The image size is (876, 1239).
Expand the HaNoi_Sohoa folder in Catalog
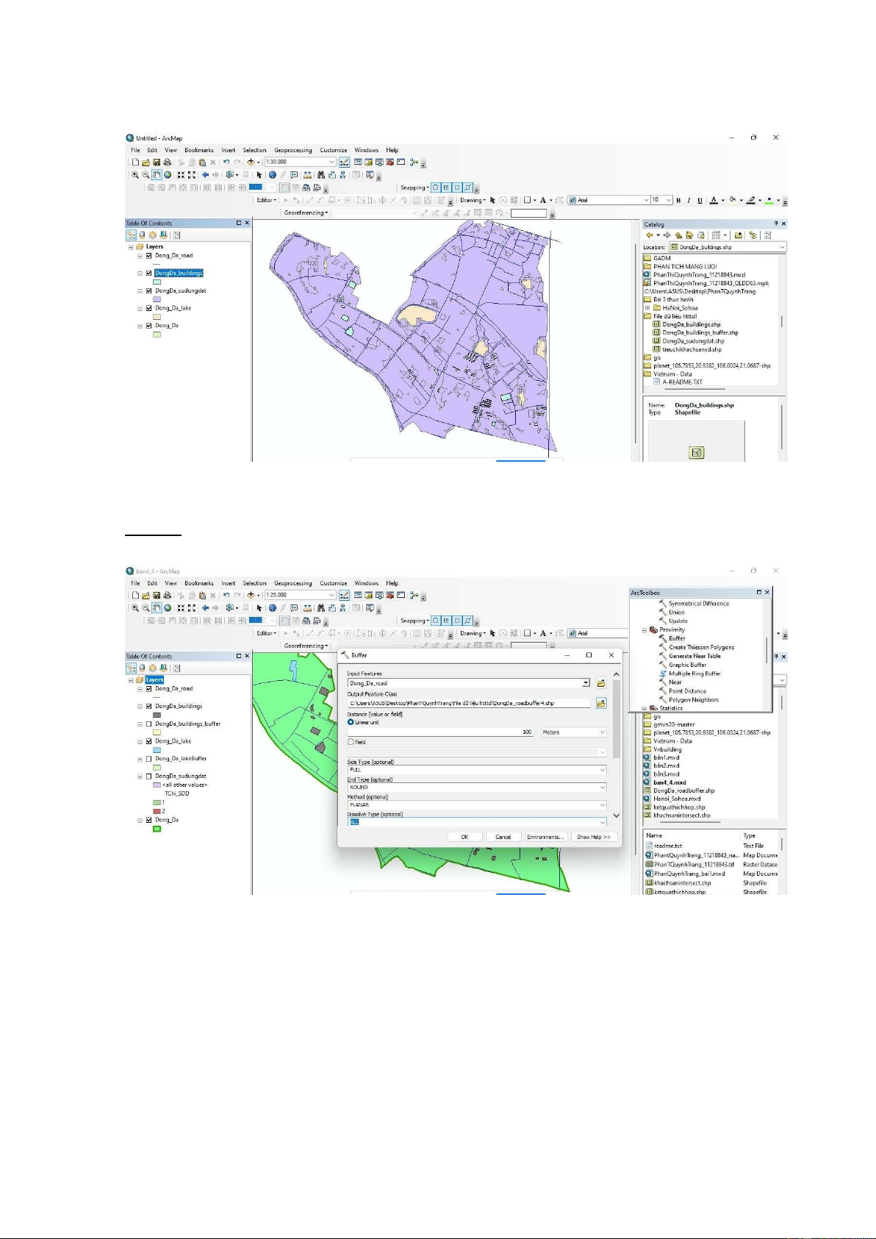click(x=647, y=308)
